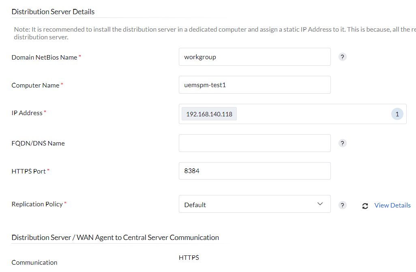Image resolution: width=416 pixels, height=272 pixels.
Task: Click the Domain NetBios Name label
Action: [x=44, y=58]
